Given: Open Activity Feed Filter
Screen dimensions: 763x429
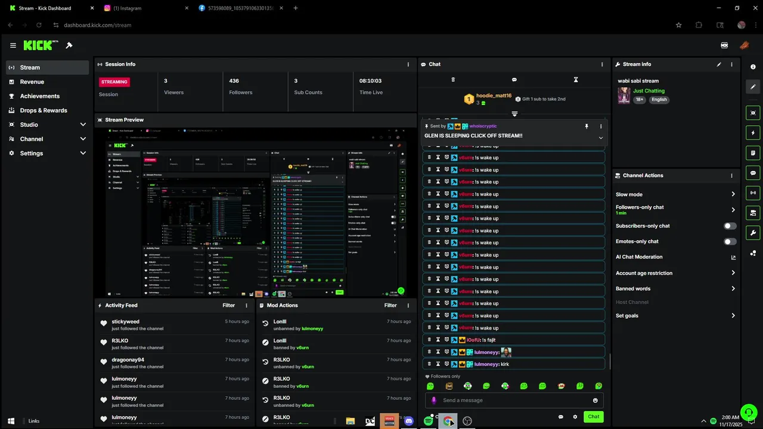Looking at the screenshot, I should click(x=229, y=306).
